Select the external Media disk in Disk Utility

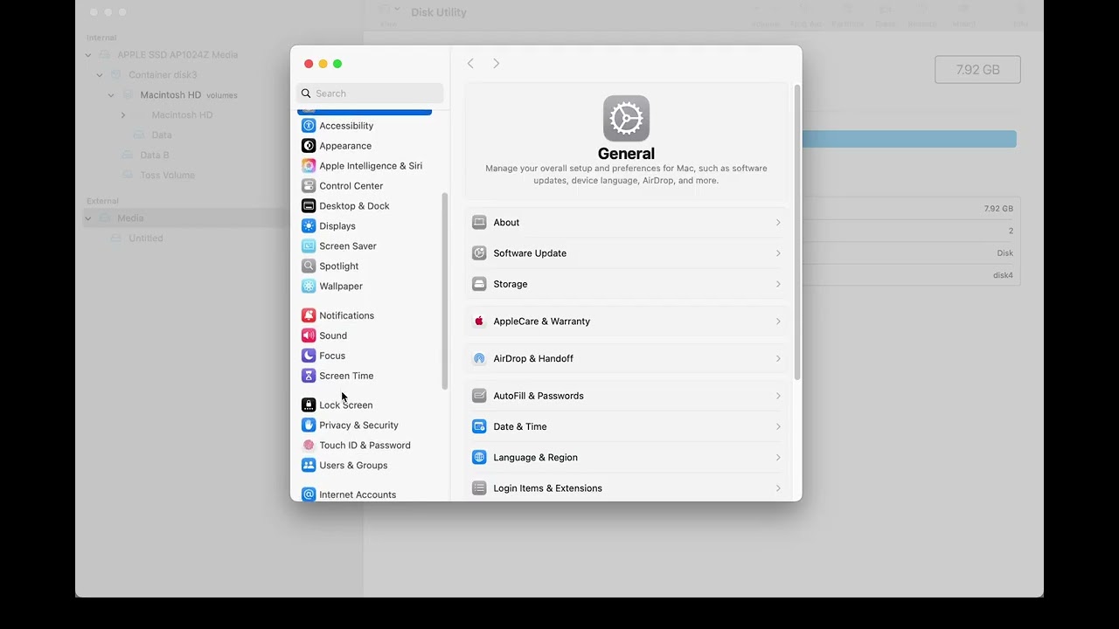tap(130, 218)
